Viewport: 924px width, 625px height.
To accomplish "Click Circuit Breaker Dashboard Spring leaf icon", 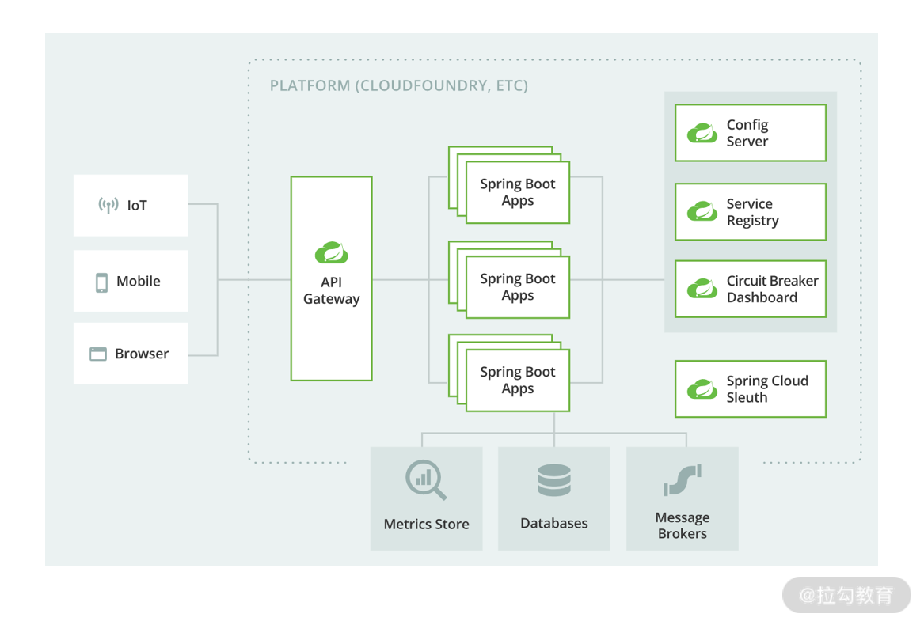I will [x=702, y=289].
